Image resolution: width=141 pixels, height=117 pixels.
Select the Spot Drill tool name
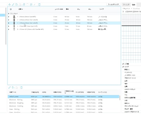29,26
